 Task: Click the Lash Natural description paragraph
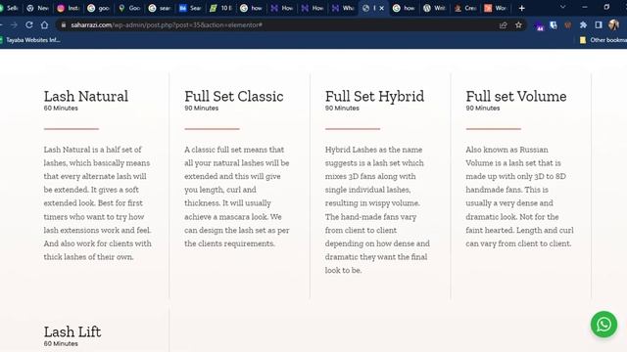(x=98, y=203)
